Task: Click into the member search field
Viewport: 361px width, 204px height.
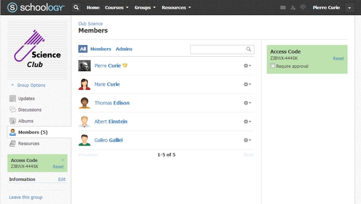Action: pyautogui.click(x=218, y=49)
